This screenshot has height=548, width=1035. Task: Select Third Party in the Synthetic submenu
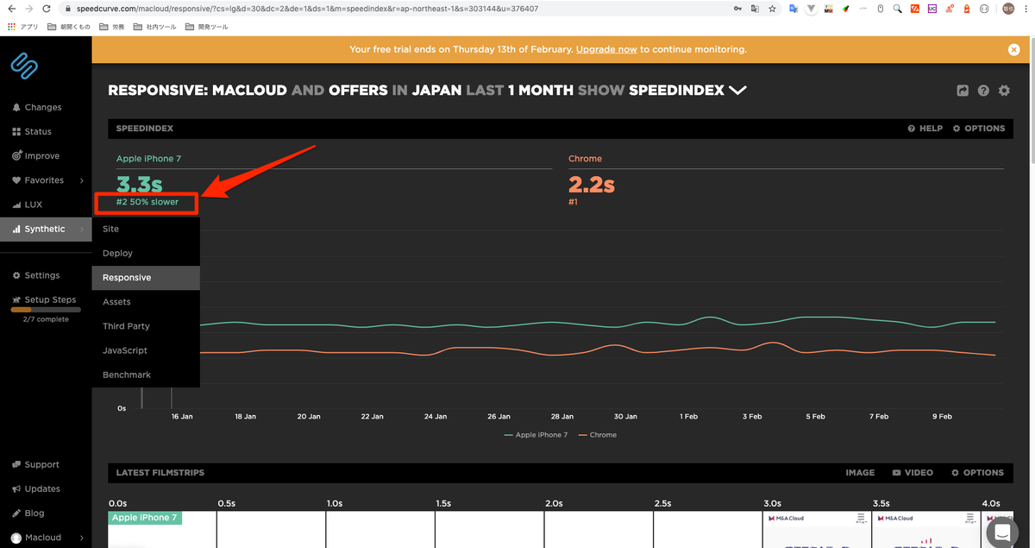[x=146, y=326]
